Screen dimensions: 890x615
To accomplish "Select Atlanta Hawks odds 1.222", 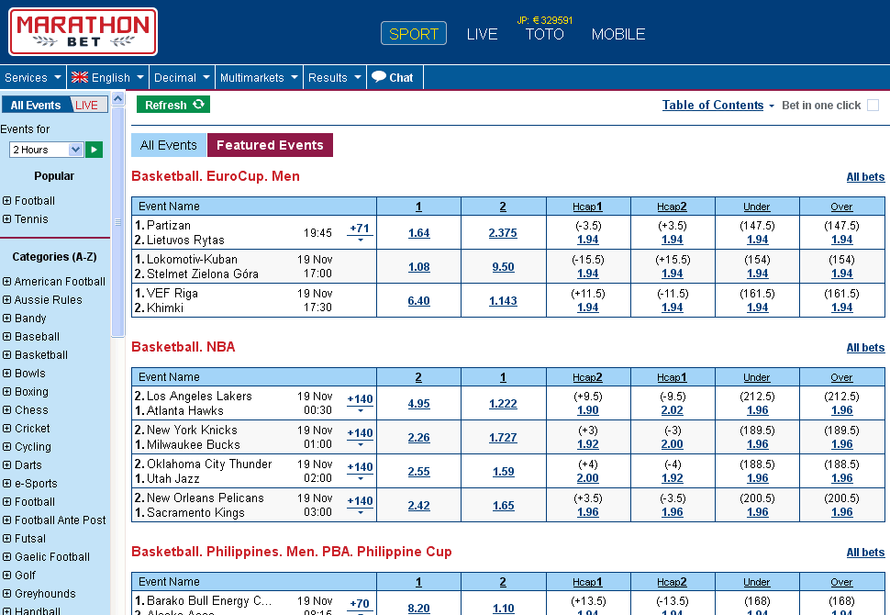I will 503,404.
